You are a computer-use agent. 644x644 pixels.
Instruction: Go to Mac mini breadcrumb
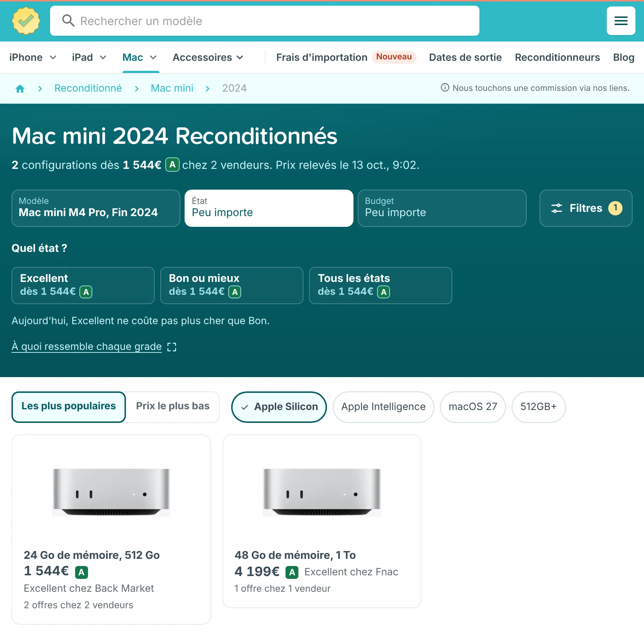click(x=172, y=88)
